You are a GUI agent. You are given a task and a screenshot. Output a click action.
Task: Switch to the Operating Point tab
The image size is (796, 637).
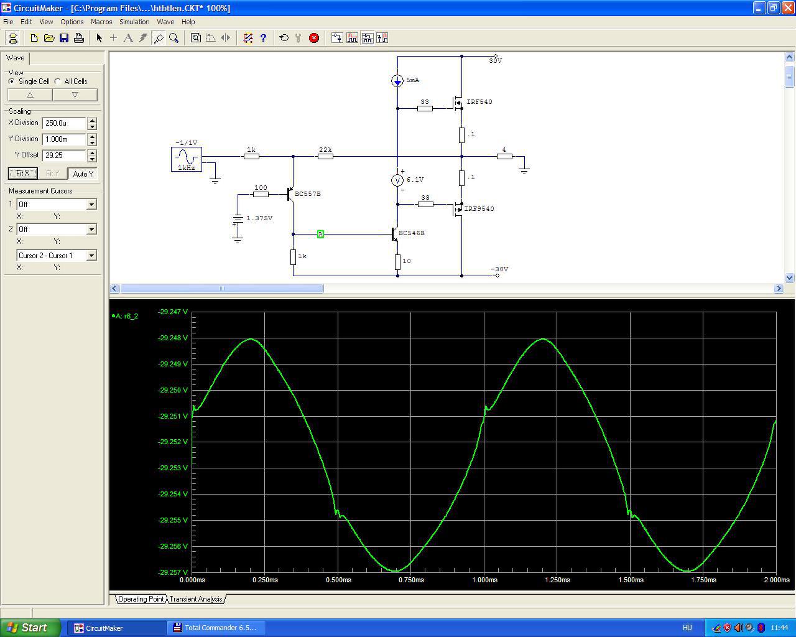coord(141,599)
